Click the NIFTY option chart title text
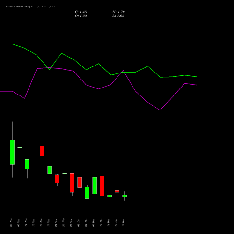 (x=34, y=7)
